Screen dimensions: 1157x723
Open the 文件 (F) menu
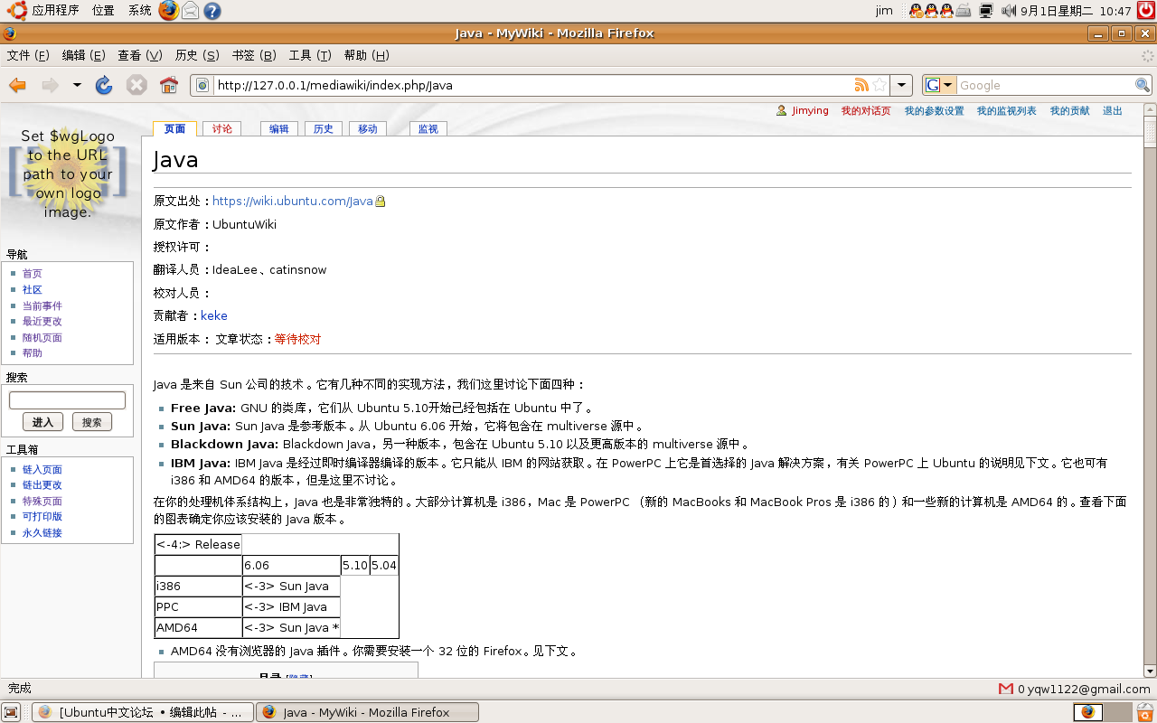click(x=28, y=55)
